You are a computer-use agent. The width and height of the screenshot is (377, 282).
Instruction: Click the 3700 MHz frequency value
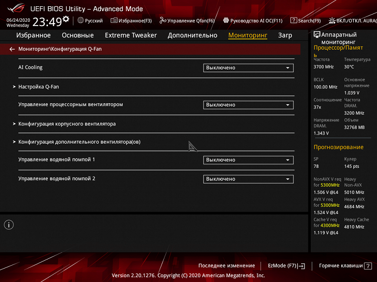323,67
